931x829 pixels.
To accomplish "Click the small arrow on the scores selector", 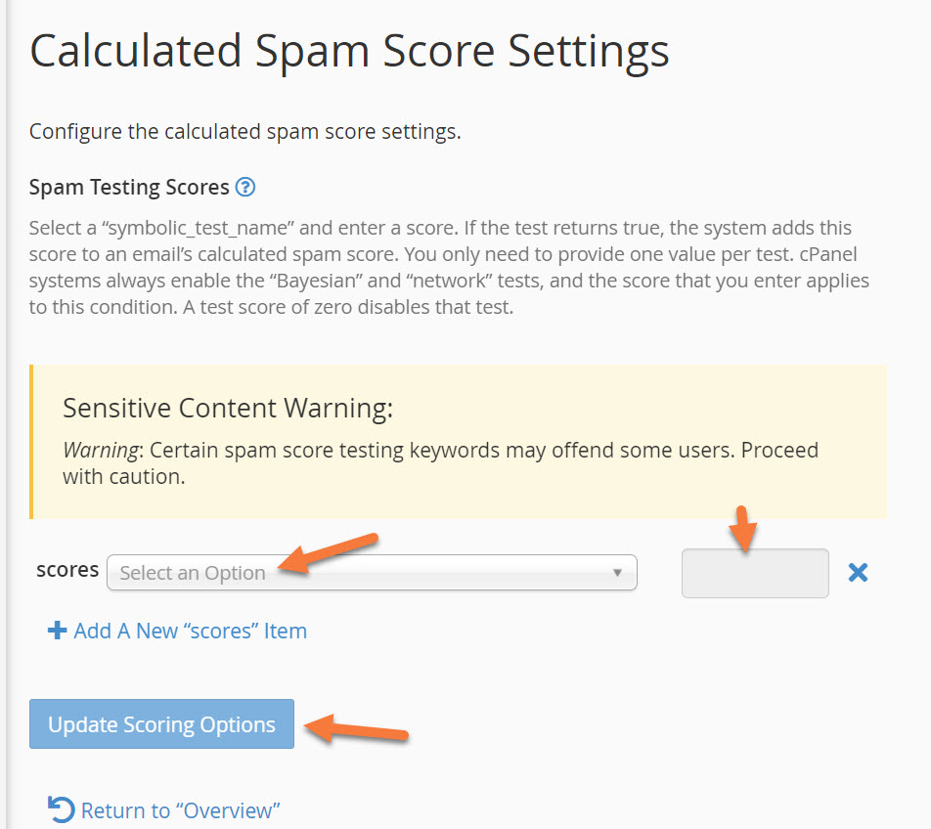I will 617,573.
